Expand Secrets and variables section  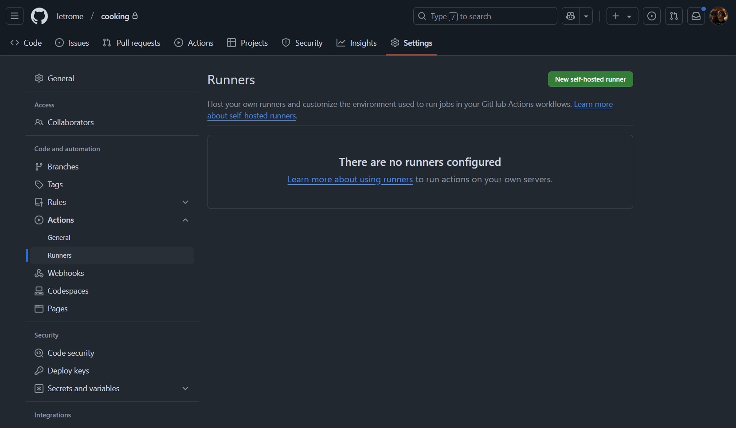click(x=185, y=388)
